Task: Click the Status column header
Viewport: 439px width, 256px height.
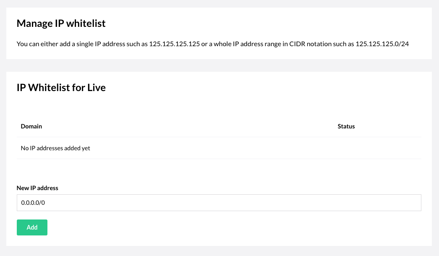Action: 346,126
